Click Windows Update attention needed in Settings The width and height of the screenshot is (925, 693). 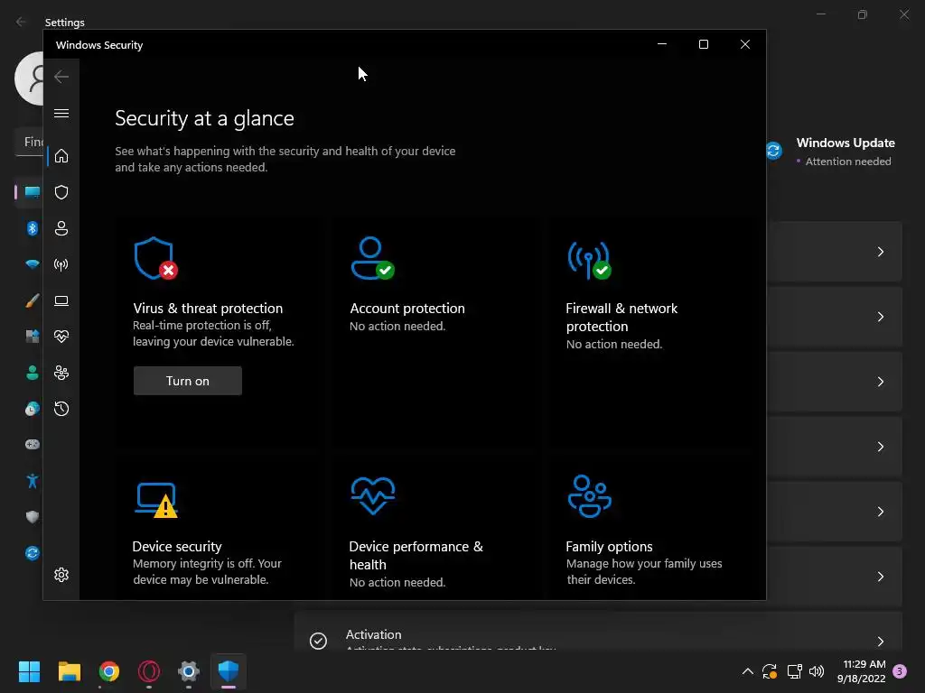(x=845, y=152)
